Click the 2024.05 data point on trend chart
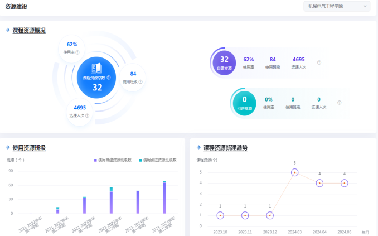The image size is (378, 236). (344, 183)
